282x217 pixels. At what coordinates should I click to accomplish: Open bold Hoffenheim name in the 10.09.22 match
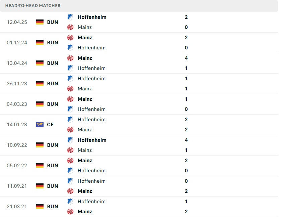pos(92,140)
